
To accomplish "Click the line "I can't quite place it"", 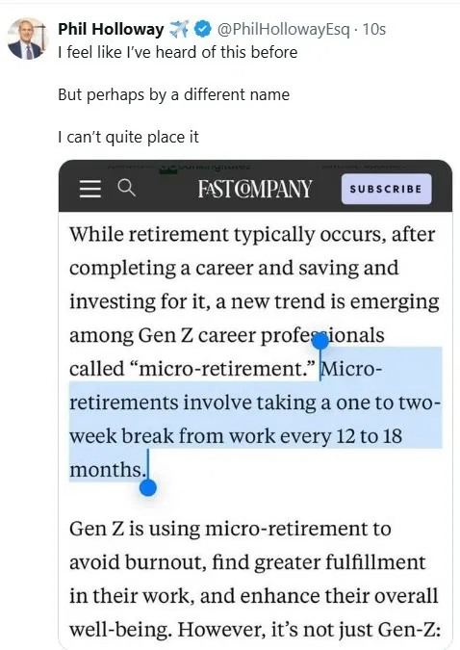I will click(x=128, y=137).
